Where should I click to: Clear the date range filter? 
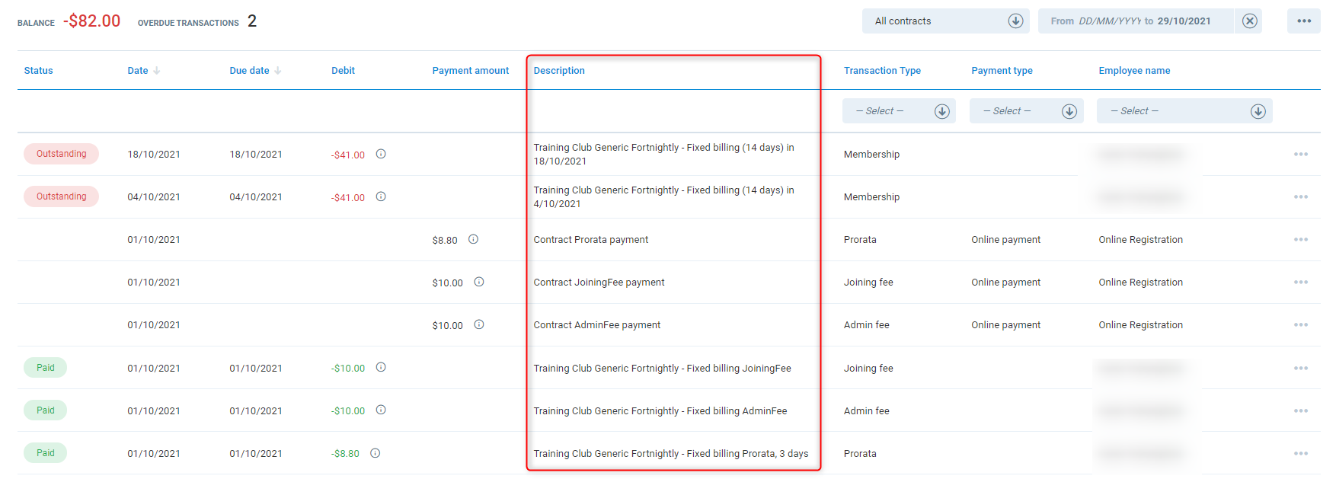pos(1249,21)
